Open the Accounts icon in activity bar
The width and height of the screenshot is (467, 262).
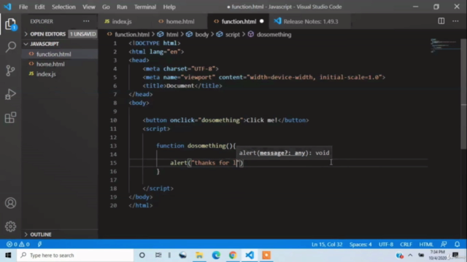[10, 203]
